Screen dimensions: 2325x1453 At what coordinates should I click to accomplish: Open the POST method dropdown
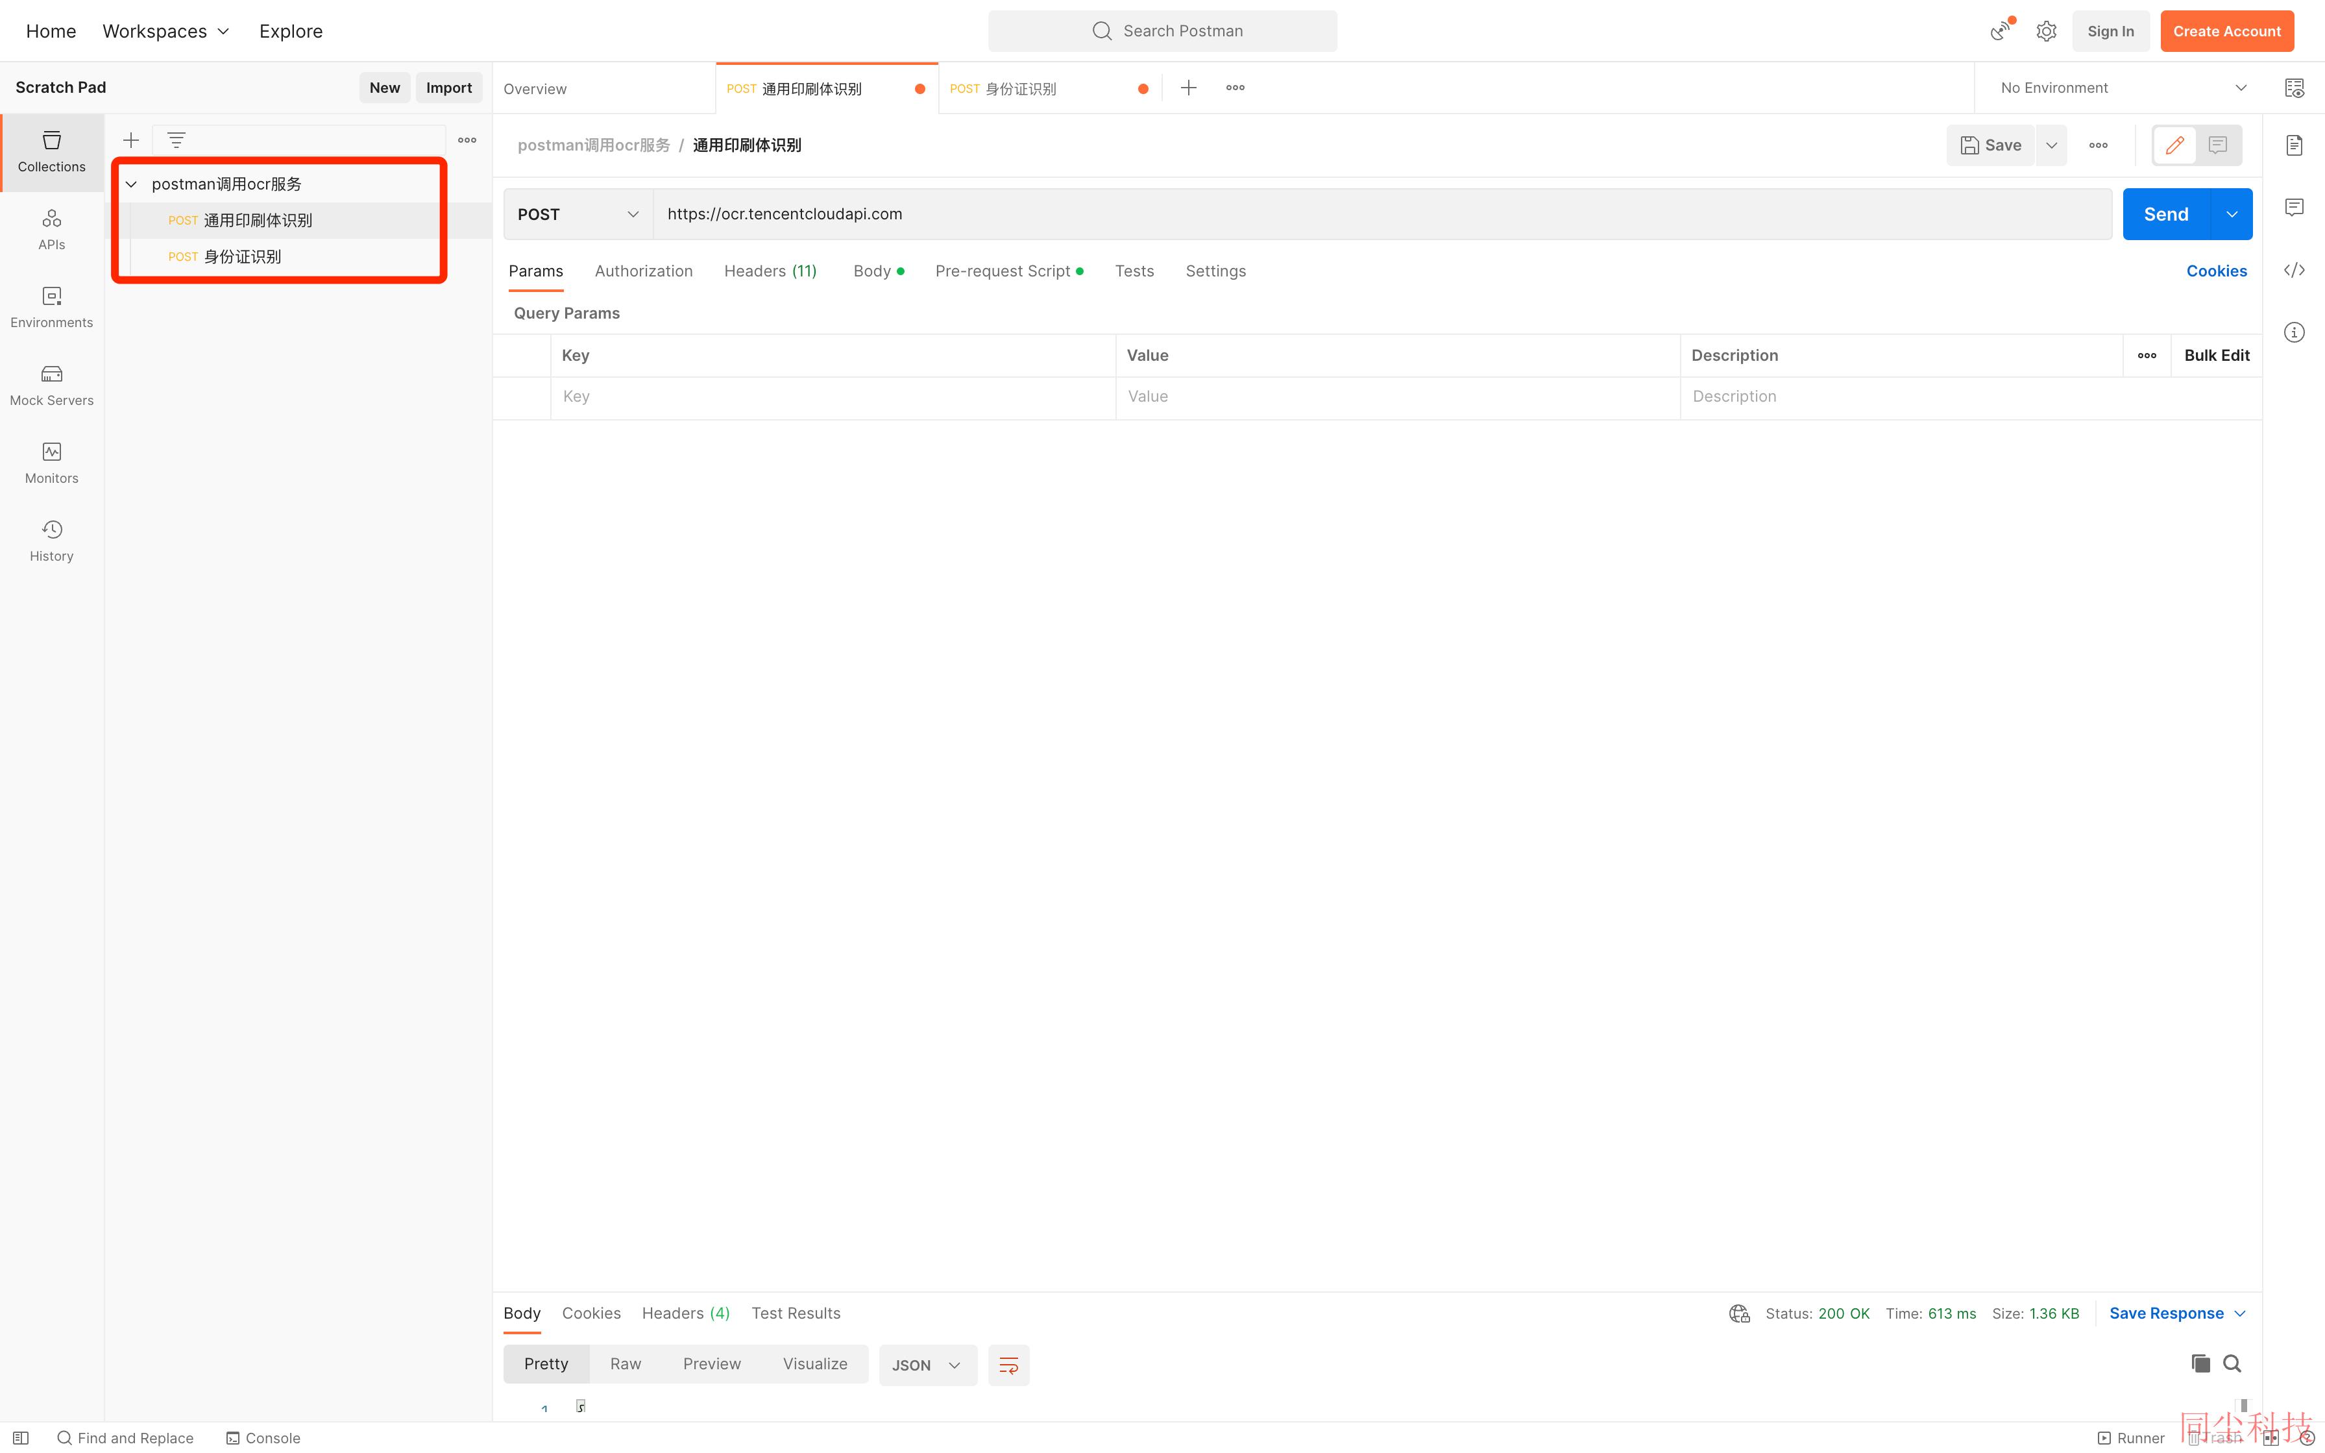[578, 214]
